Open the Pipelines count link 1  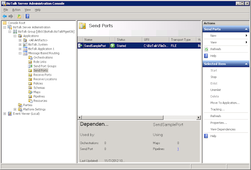click(178, 149)
